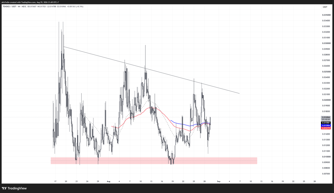Click the 0.010000 price axis label
Screen dimensions: 334x193
point(326,157)
